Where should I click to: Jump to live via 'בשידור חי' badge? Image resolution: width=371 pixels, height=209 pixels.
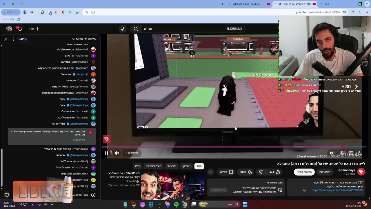132,153
